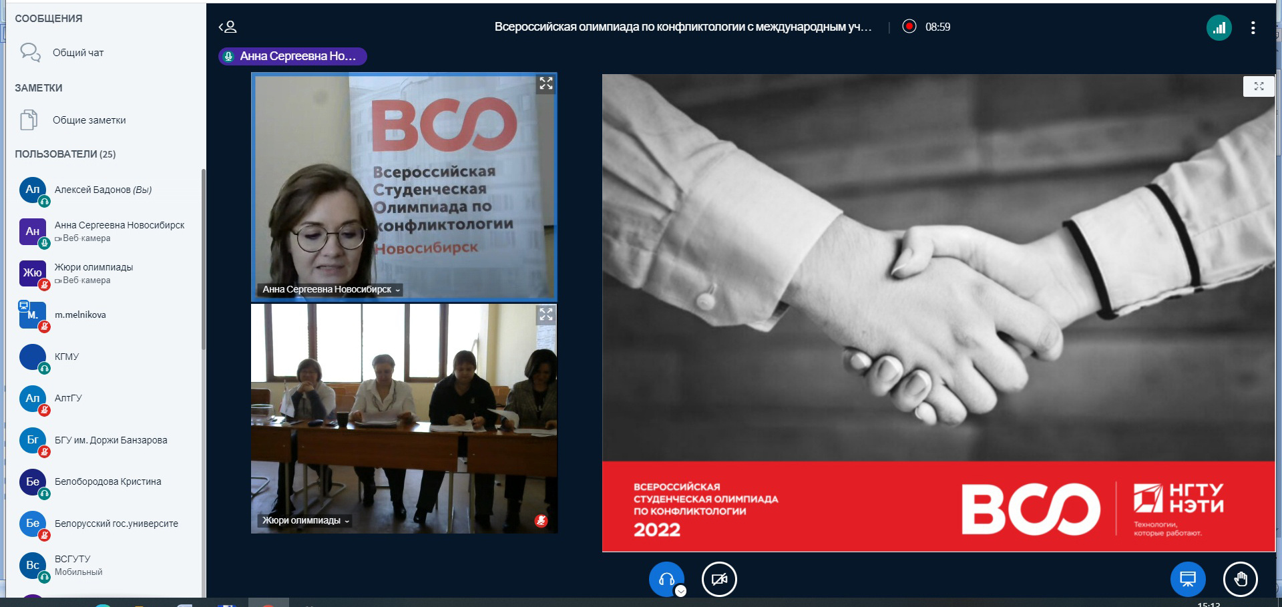This screenshot has height=607, width=1282.
Task: Open the connection status indicator
Action: (x=1219, y=27)
